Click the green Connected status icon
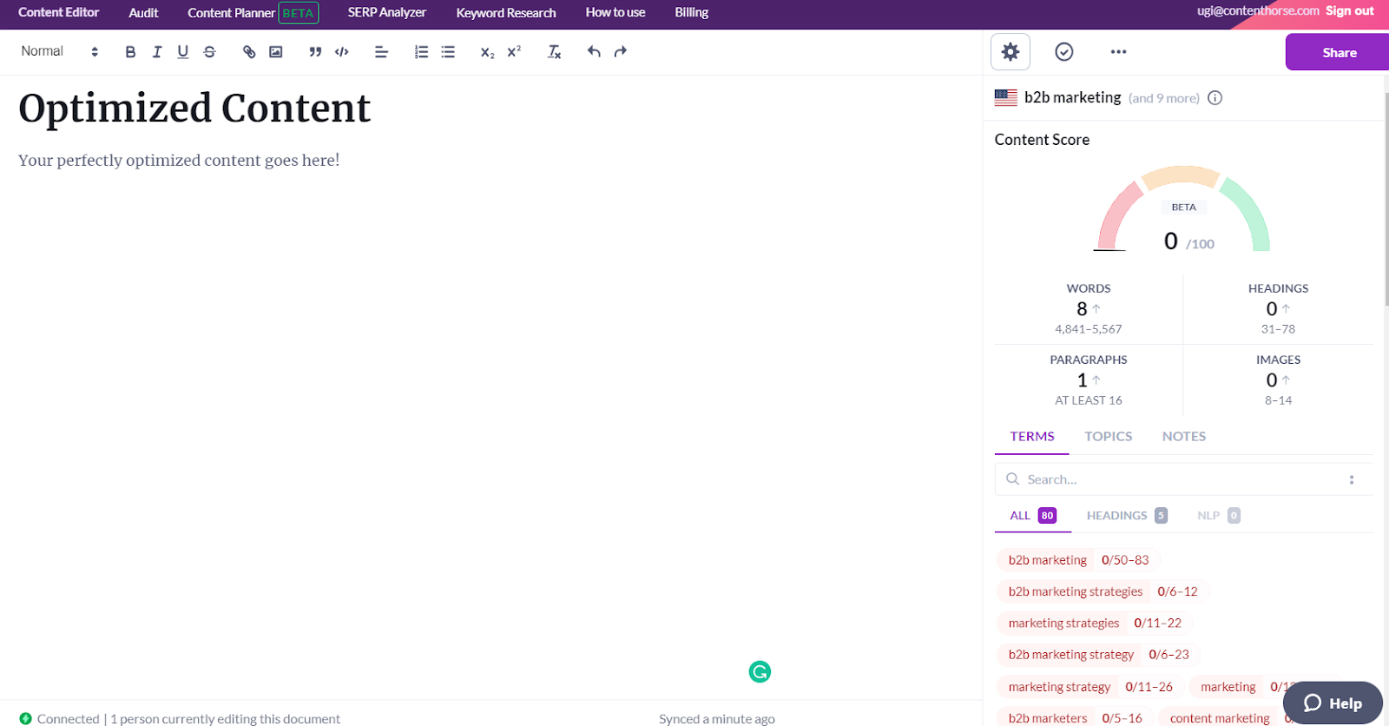Screen dimensions: 1389x726 point(25,718)
